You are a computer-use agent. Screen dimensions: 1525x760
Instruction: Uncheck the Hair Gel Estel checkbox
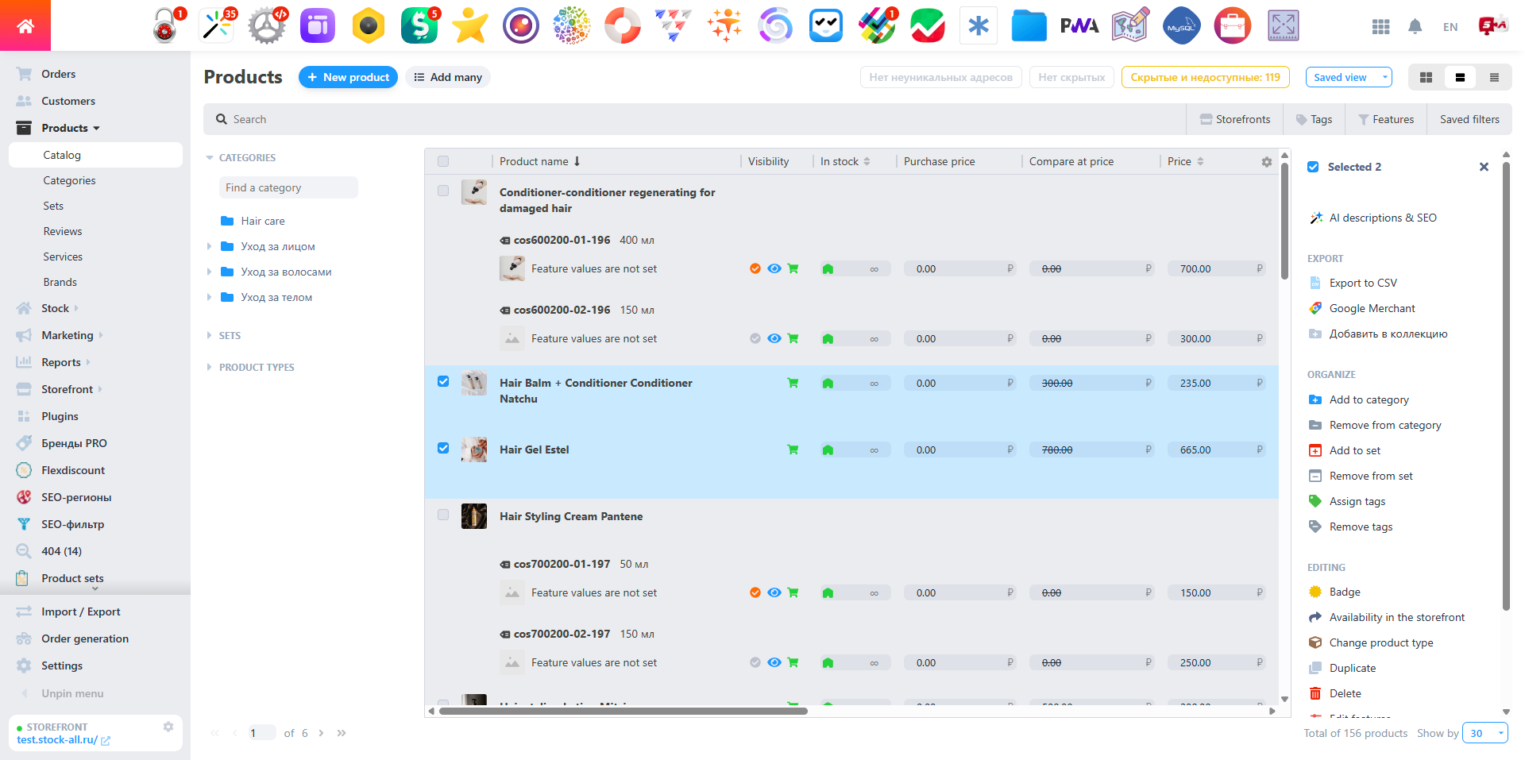click(443, 448)
